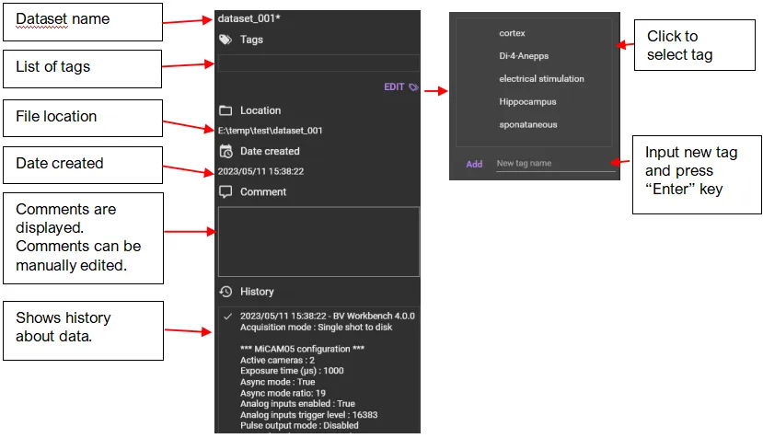
Task: Click inside the Comment text box
Action: point(318,242)
